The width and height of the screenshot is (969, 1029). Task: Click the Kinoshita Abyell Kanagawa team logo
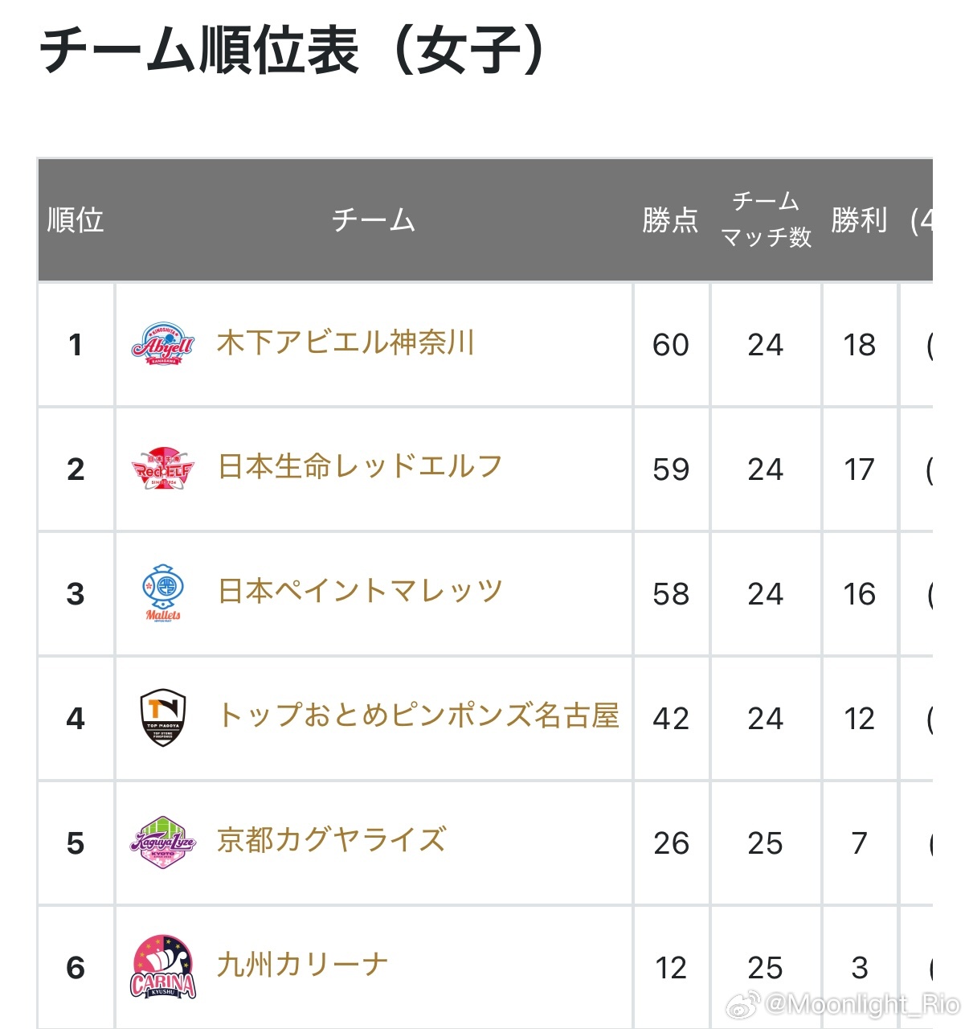click(163, 345)
